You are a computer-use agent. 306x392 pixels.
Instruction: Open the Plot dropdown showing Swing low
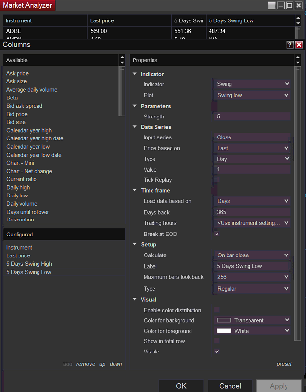click(252, 95)
